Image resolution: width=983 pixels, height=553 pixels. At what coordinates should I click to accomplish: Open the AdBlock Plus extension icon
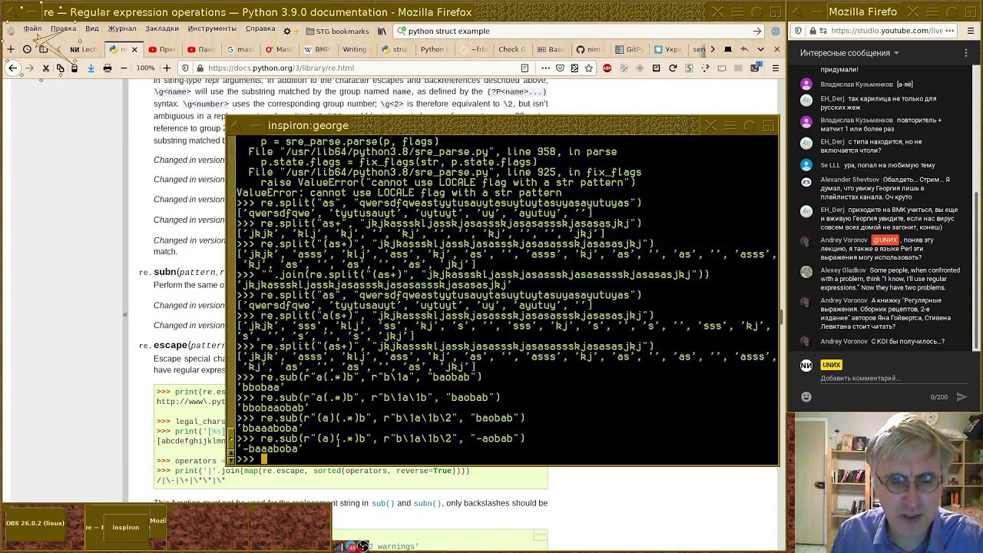[607, 68]
